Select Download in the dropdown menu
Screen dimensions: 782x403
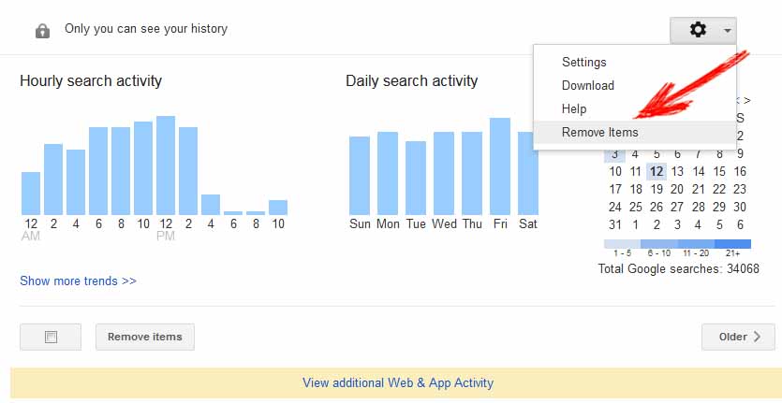[x=588, y=86]
